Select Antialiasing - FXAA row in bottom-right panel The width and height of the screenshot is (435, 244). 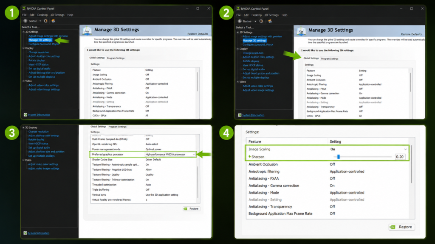[328, 178]
